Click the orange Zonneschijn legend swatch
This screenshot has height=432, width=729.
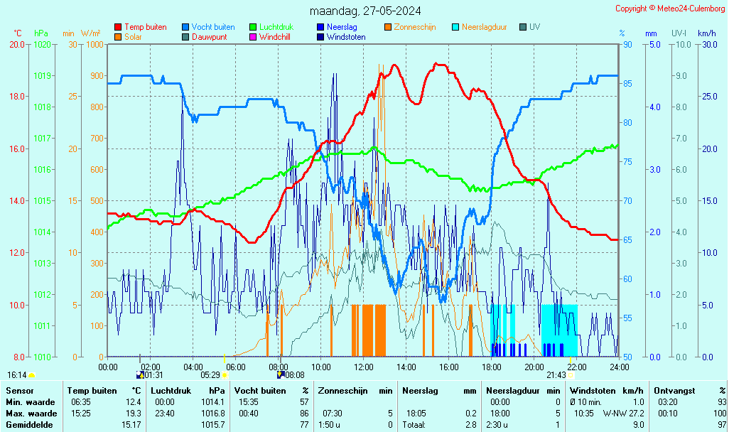pos(388,27)
